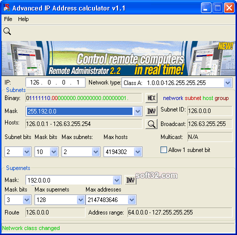Close the IP calculator window
The height and width of the screenshot is (235, 237).
coord(229,8)
